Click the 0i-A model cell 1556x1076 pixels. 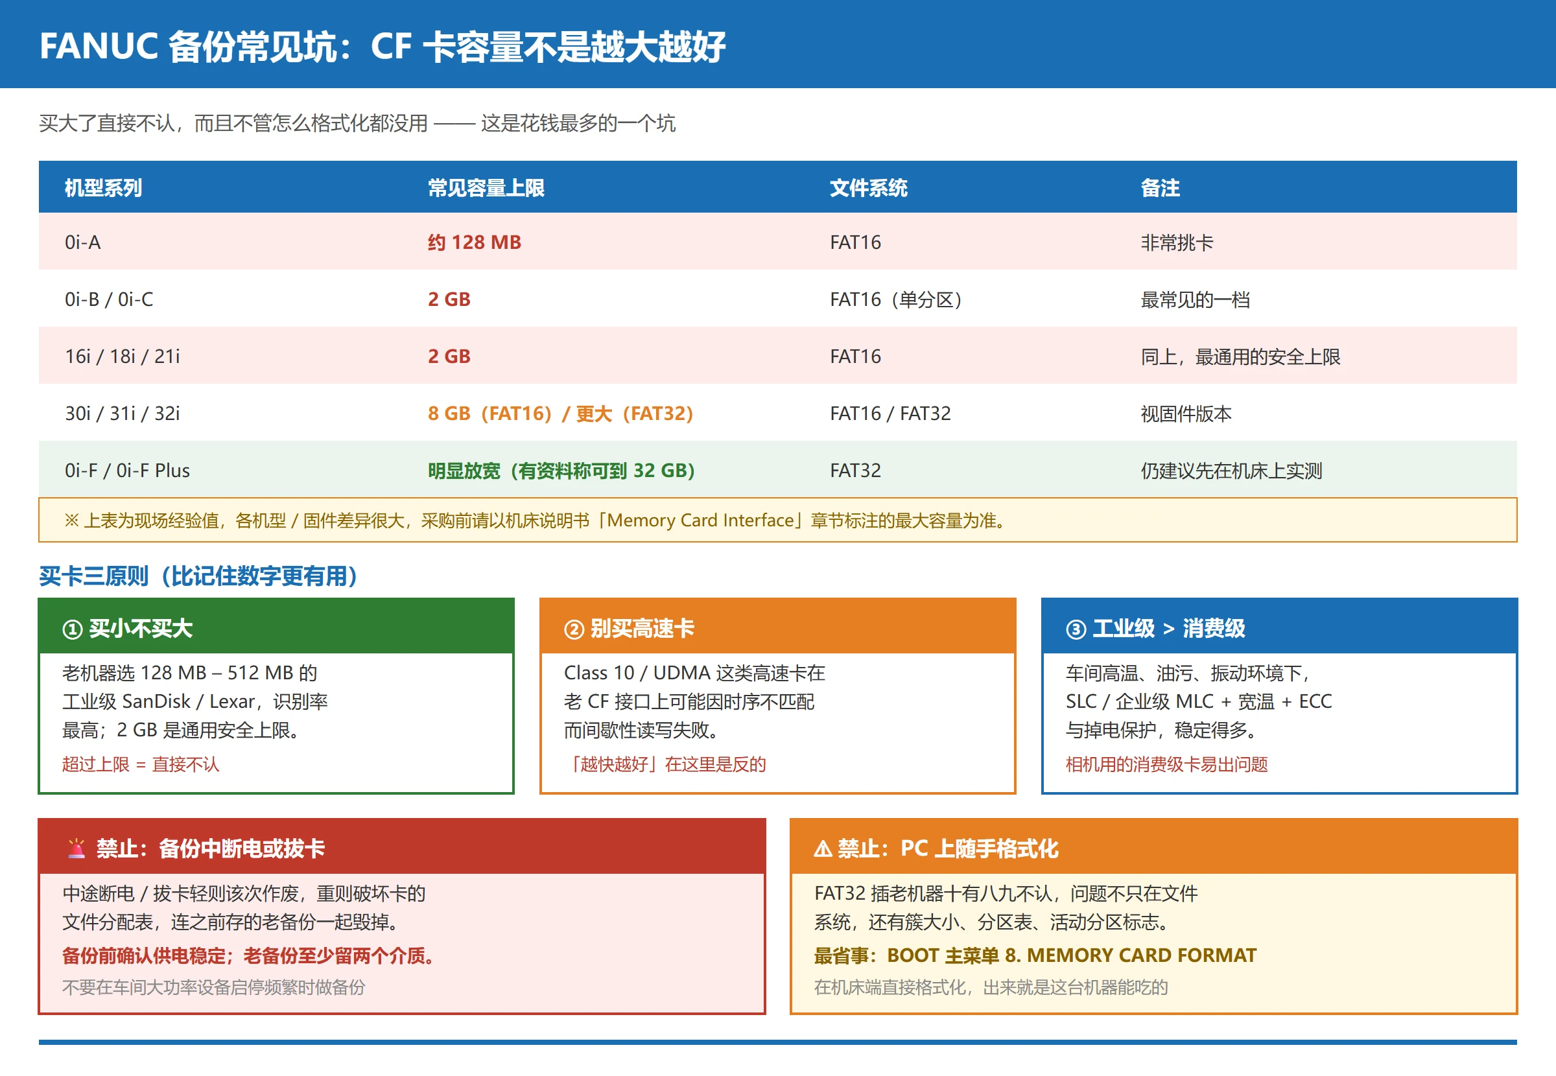[83, 242]
